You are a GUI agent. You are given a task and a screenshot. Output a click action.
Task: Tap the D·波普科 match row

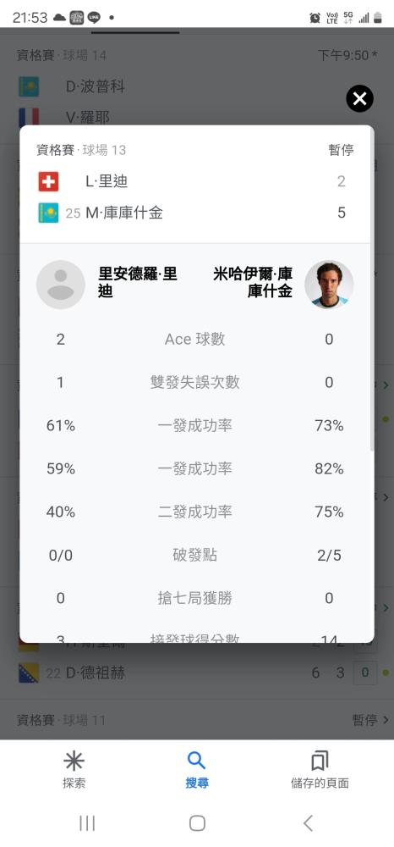[197, 86]
